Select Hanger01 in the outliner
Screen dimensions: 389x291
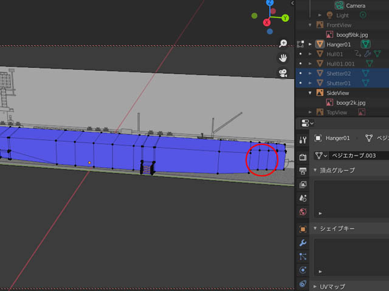click(339, 44)
